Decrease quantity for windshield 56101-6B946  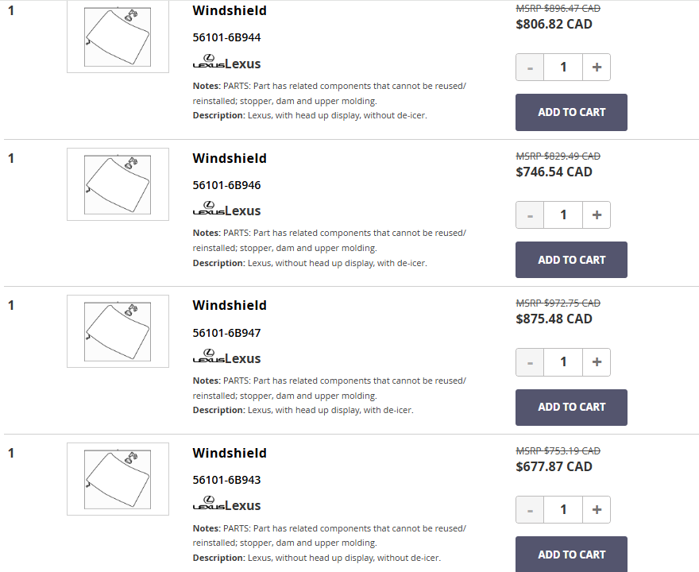tap(530, 214)
